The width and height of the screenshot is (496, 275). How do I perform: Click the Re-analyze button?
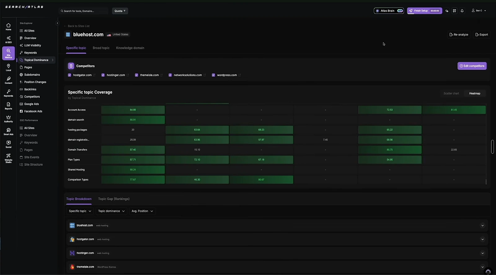(x=459, y=35)
